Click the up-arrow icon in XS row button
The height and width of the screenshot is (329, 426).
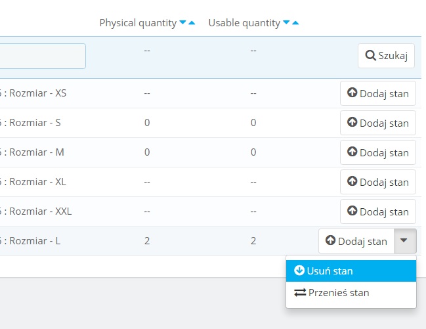(x=352, y=93)
